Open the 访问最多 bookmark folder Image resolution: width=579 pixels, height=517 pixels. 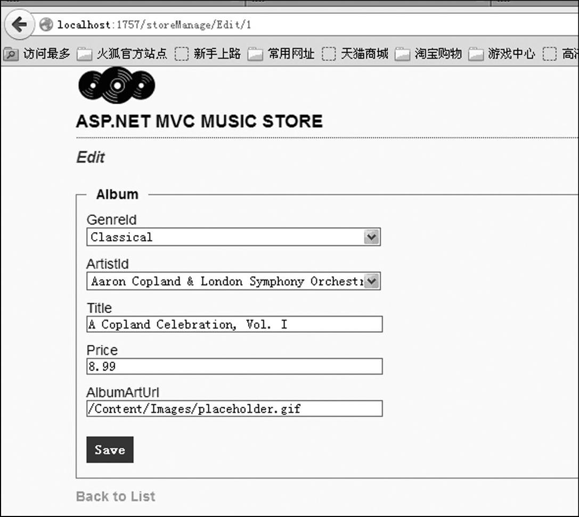pyautogui.click(x=37, y=54)
